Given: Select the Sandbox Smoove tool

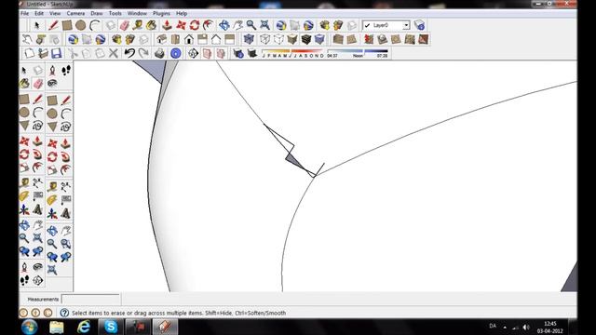Looking at the screenshot, I should coord(369,39).
